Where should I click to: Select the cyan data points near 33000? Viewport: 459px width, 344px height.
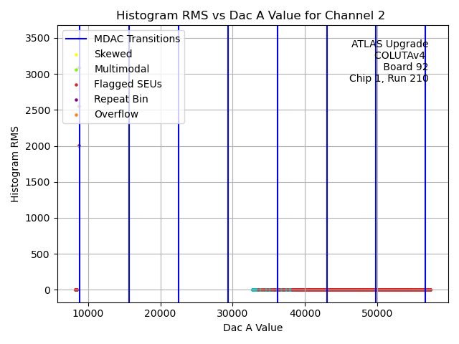(255, 290)
